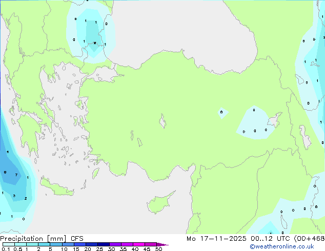The image size is (325, 251).
Task: Click the 'Precipitation [mm]' title text
Action: (33, 239)
